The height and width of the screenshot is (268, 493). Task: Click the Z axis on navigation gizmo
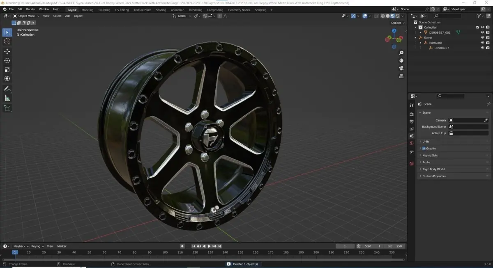(x=394, y=30)
